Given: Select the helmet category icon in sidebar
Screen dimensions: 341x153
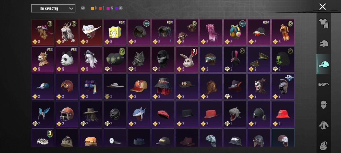Looking at the screenshot, I should tap(324, 44).
